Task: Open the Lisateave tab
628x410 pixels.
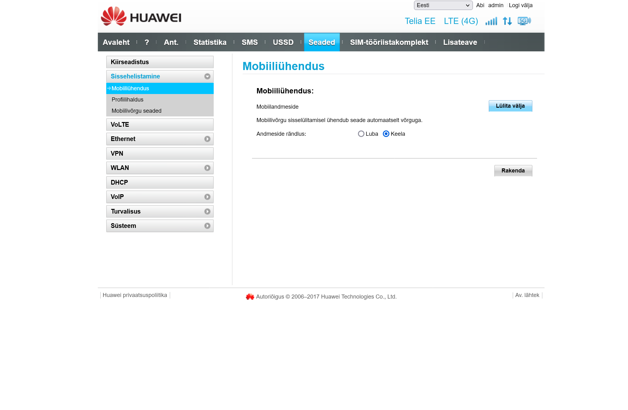Action: point(460,42)
